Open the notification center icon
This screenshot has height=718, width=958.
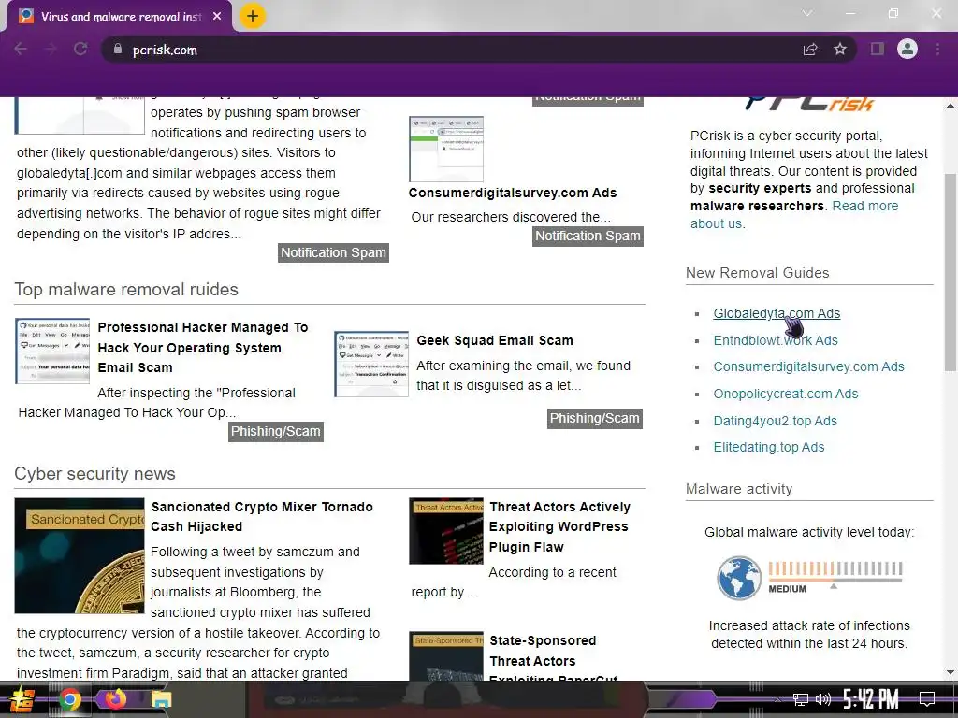[x=927, y=698]
